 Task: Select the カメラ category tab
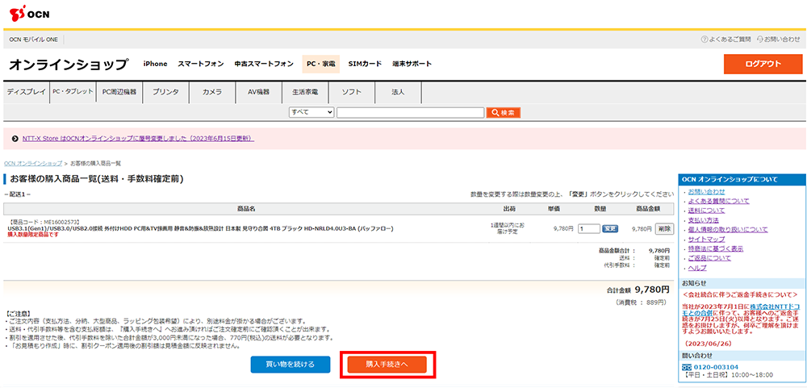pyautogui.click(x=212, y=92)
